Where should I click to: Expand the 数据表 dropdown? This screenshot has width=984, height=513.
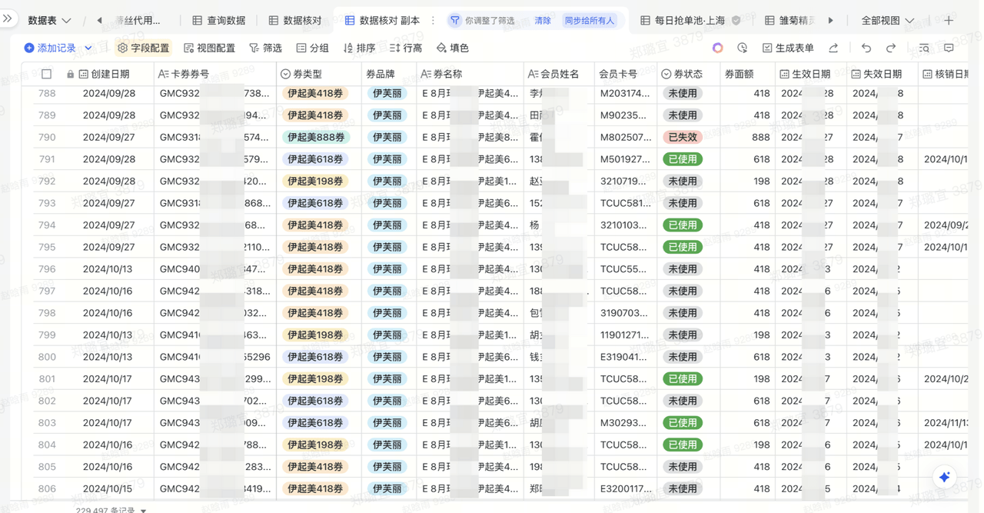pos(49,21)
